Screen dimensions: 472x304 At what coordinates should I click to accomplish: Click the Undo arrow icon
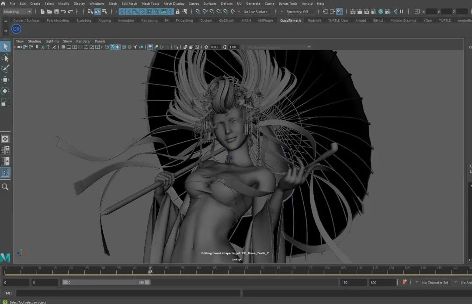pyautogui.click(x=63, y=12)
